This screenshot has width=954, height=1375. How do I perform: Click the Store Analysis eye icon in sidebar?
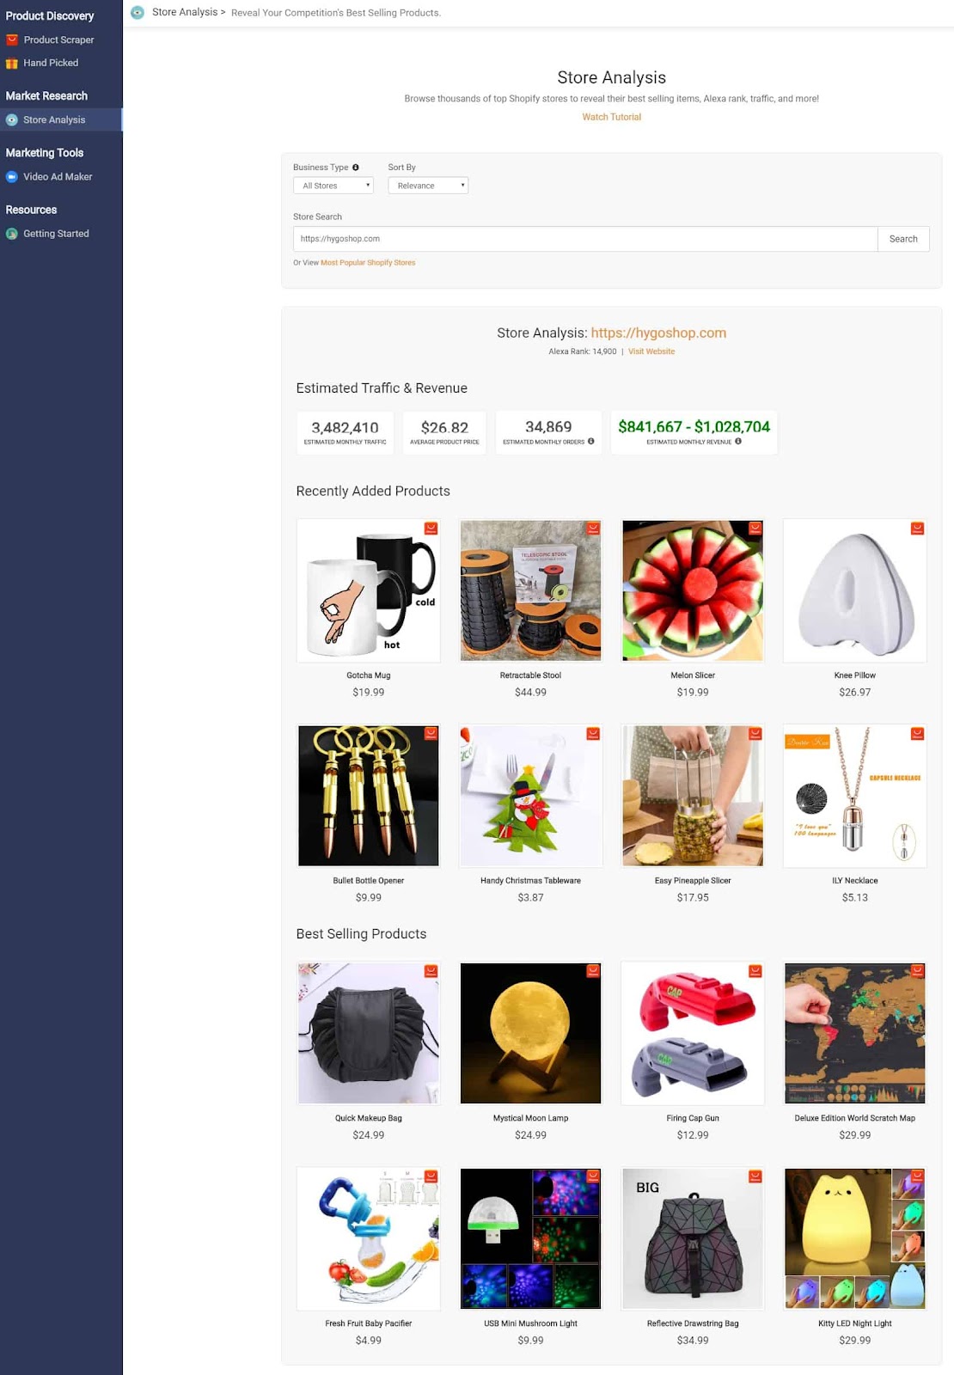(x=12, y=120)
